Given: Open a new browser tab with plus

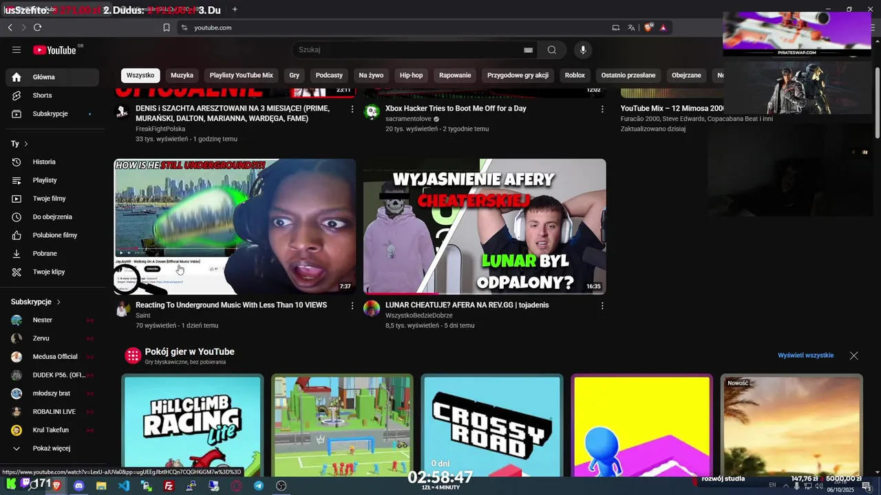Looking at the screenshot, I should [235, 10].
